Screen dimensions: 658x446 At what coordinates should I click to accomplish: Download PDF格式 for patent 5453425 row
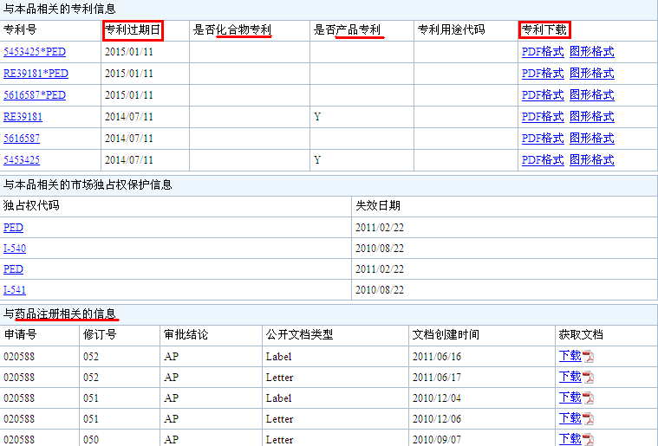tap(543, 160)
